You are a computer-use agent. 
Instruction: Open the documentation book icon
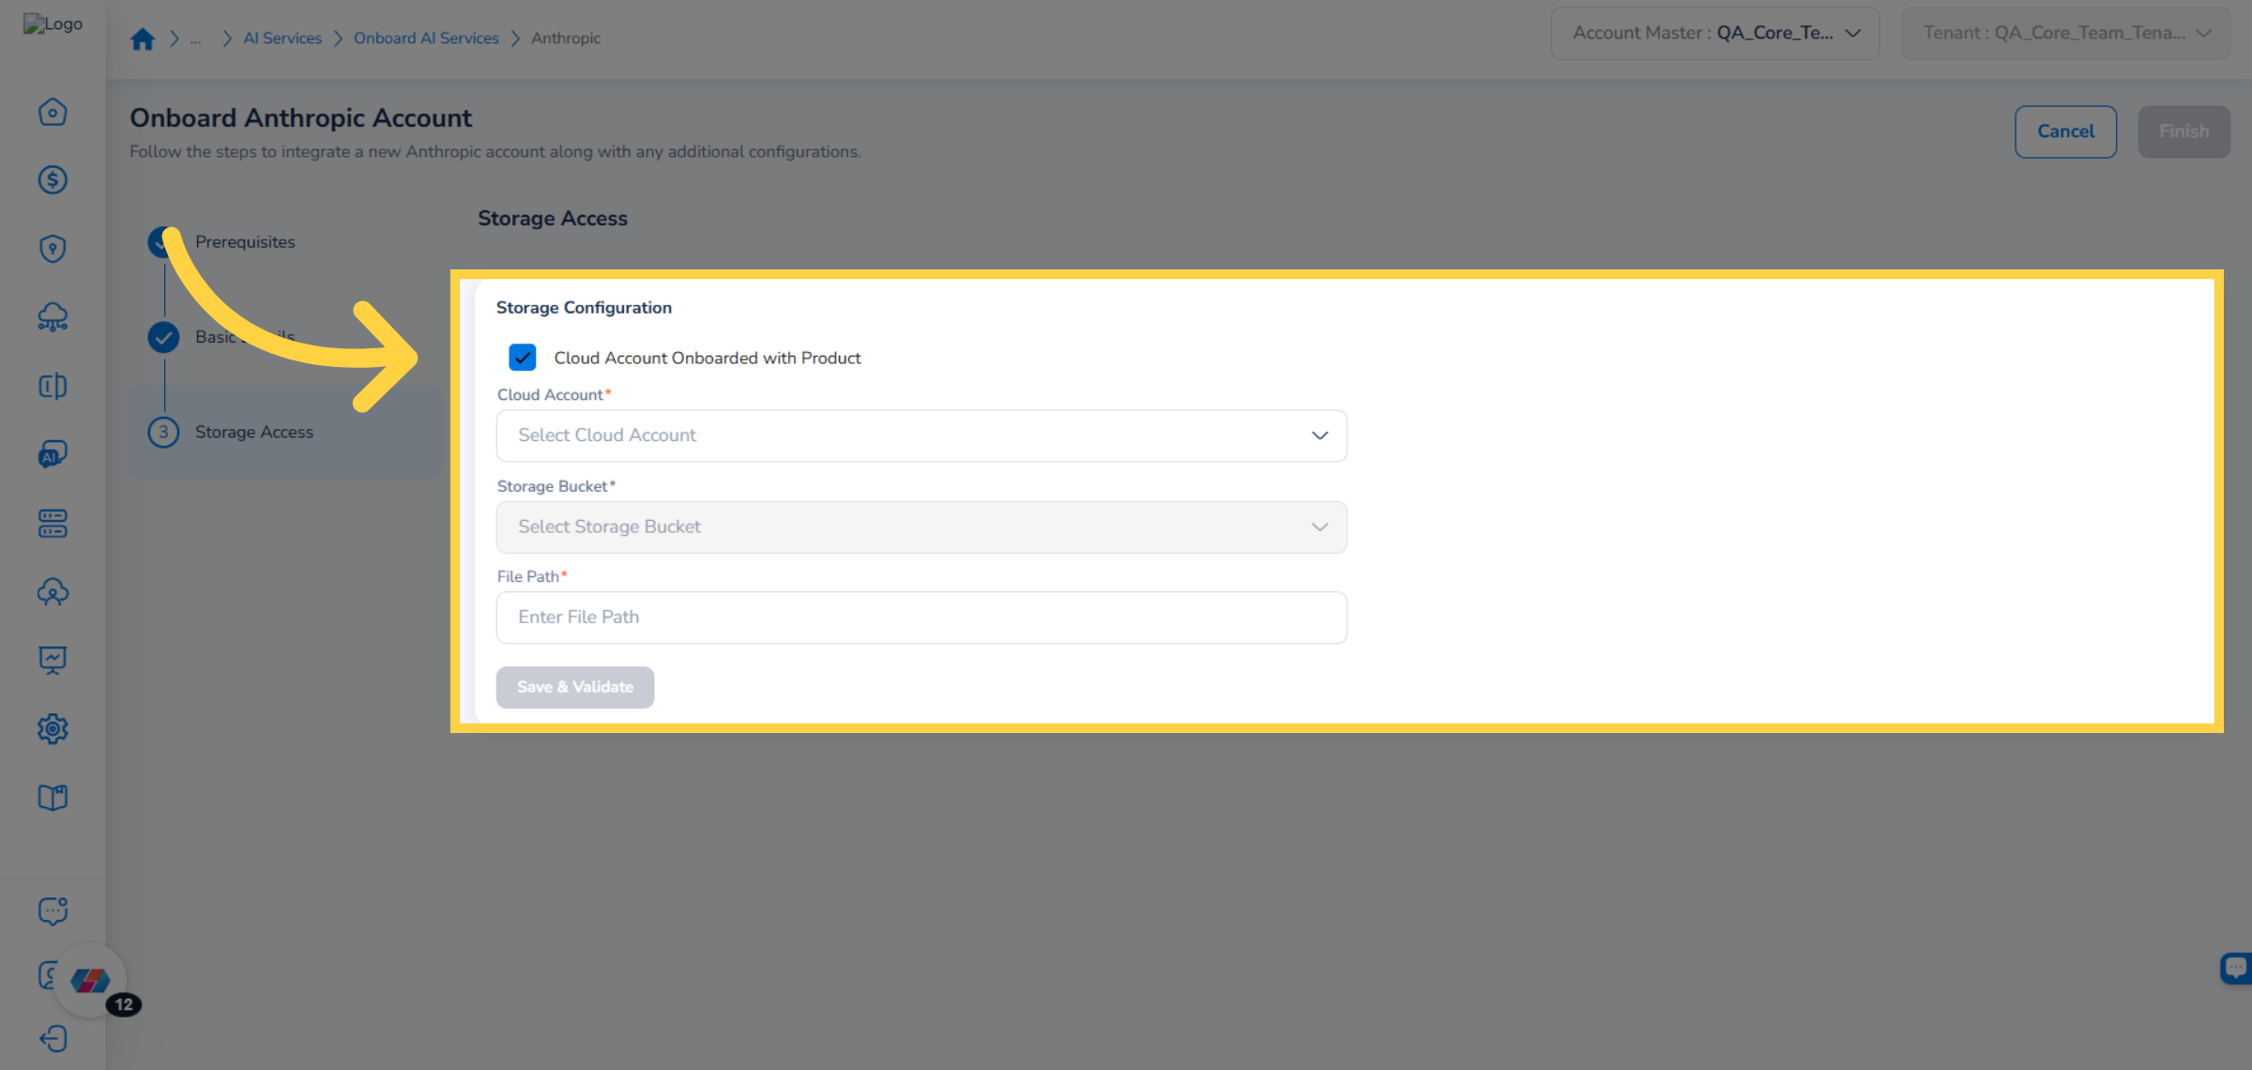tap(53, 796)
